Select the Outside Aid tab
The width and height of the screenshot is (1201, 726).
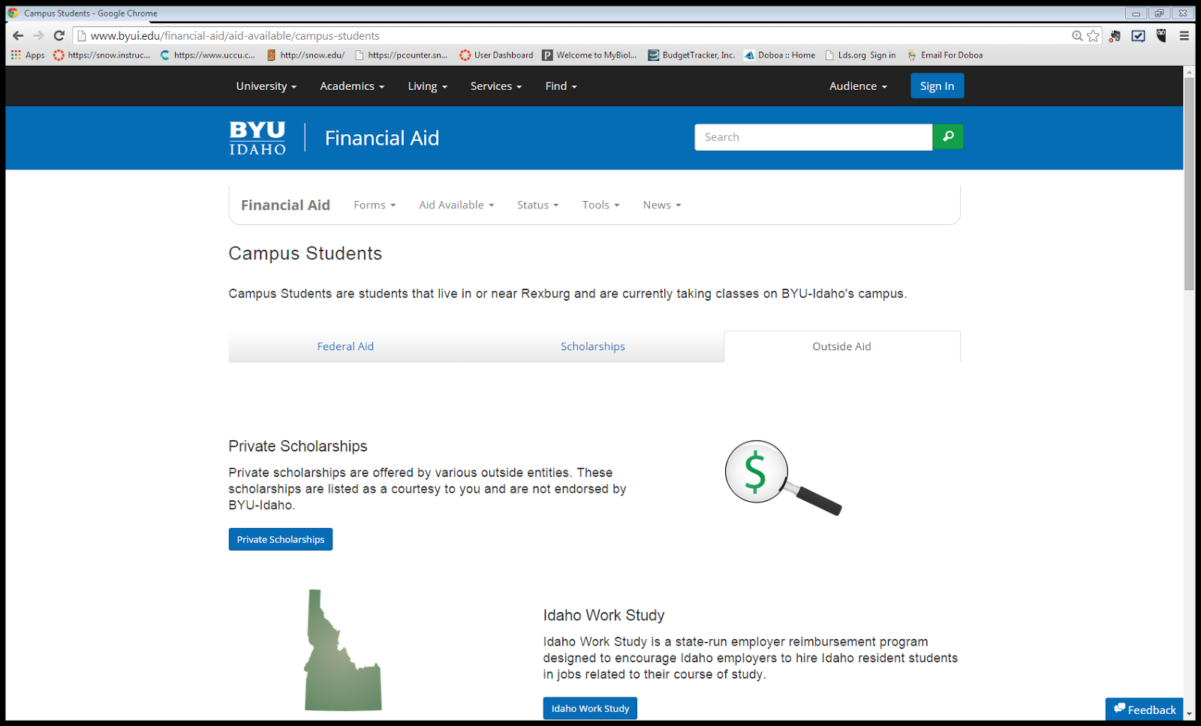point(841,346)
